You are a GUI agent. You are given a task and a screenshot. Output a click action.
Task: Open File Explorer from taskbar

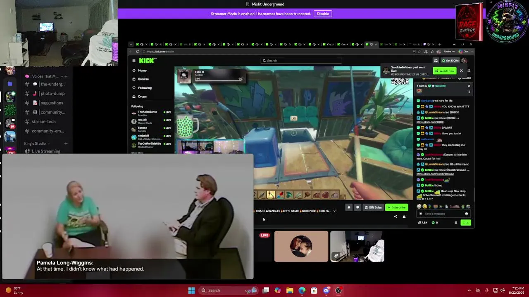(x=290, y=290)
